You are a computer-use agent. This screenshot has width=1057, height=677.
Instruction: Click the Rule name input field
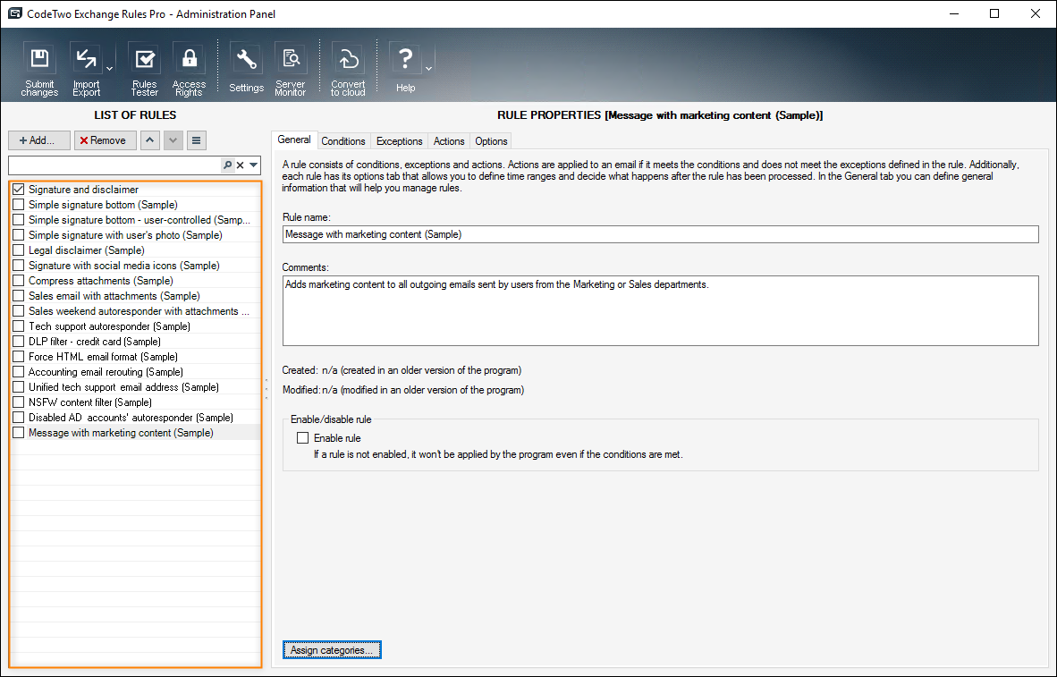click(x=661, y=234)
